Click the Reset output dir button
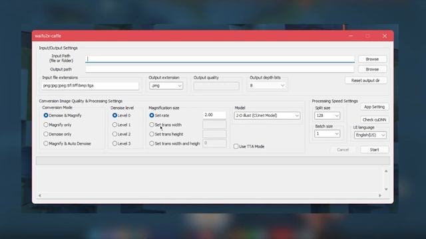The height and width of the screenshot is (239, 426). pyautogui.click(x=365, y=80)
